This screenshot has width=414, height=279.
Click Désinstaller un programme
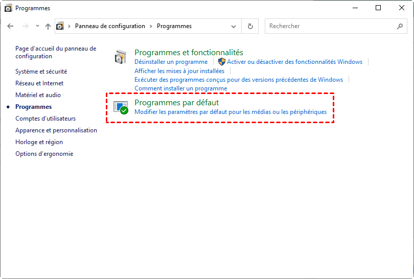[x=171, y=62]
